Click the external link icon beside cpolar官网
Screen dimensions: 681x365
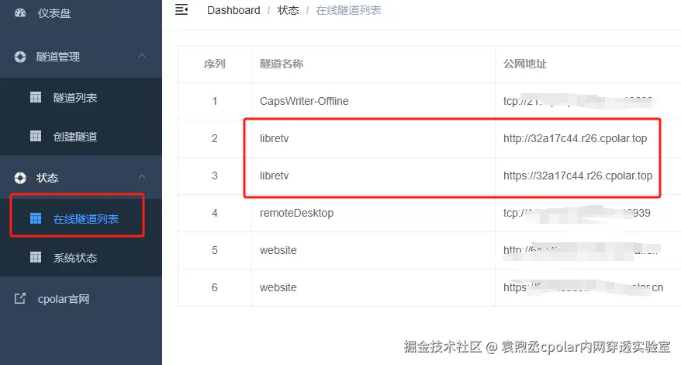(20, 298)
